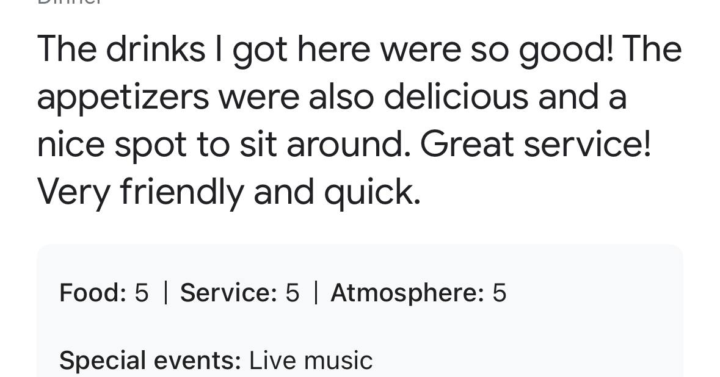
Task: Click the "Live music" text
Action: (x=311, y=360)
